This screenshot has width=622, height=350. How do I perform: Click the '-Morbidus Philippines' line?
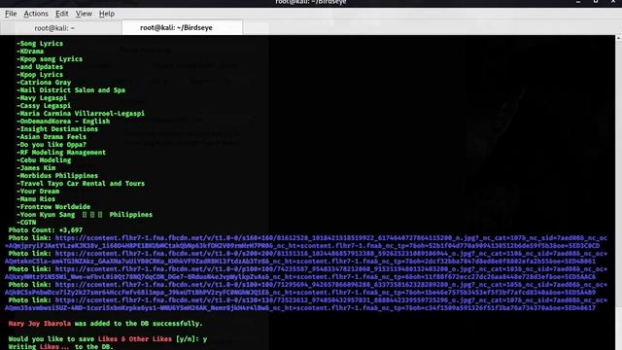tap(57, 176)
